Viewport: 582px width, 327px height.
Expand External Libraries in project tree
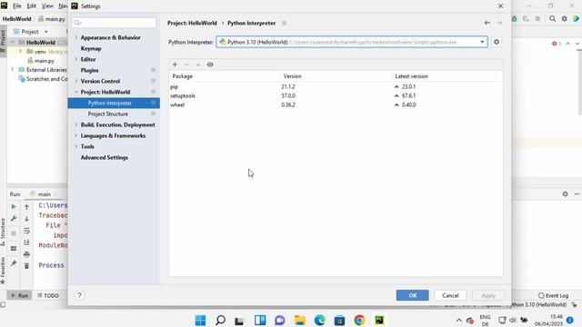(12, 70)
